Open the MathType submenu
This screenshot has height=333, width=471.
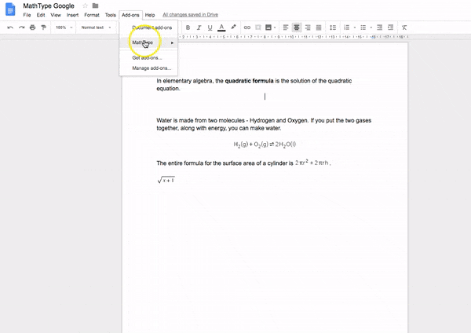click(148, 42)
